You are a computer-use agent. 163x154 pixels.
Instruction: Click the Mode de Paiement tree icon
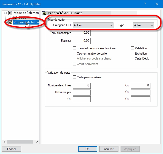tap(10, 13)
